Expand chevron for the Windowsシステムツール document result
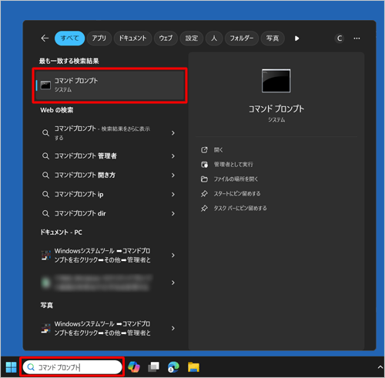 [173, 256]
